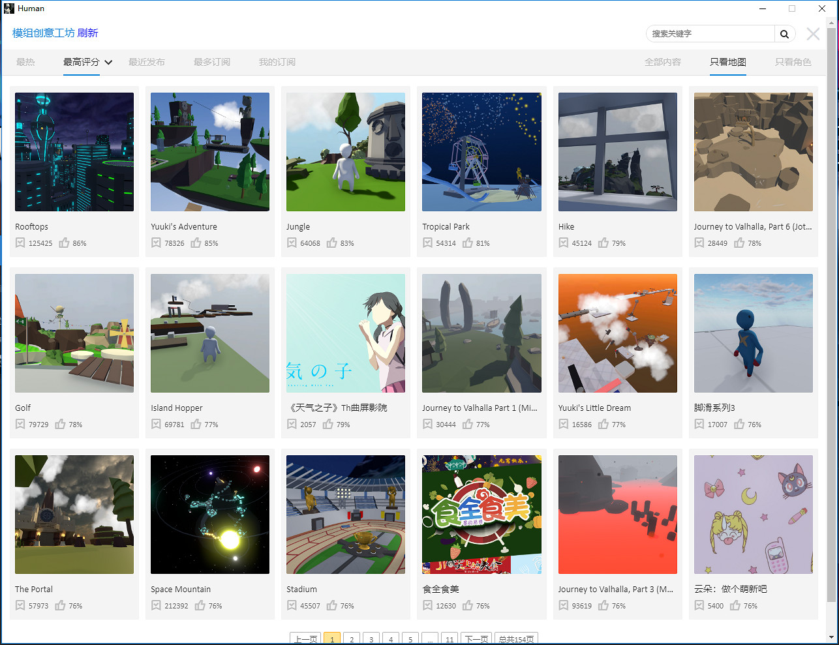Expand the pagination ellipsis for more pages
Image resolution: width=839 pixels, height=645 pixels.
(430, 638)
